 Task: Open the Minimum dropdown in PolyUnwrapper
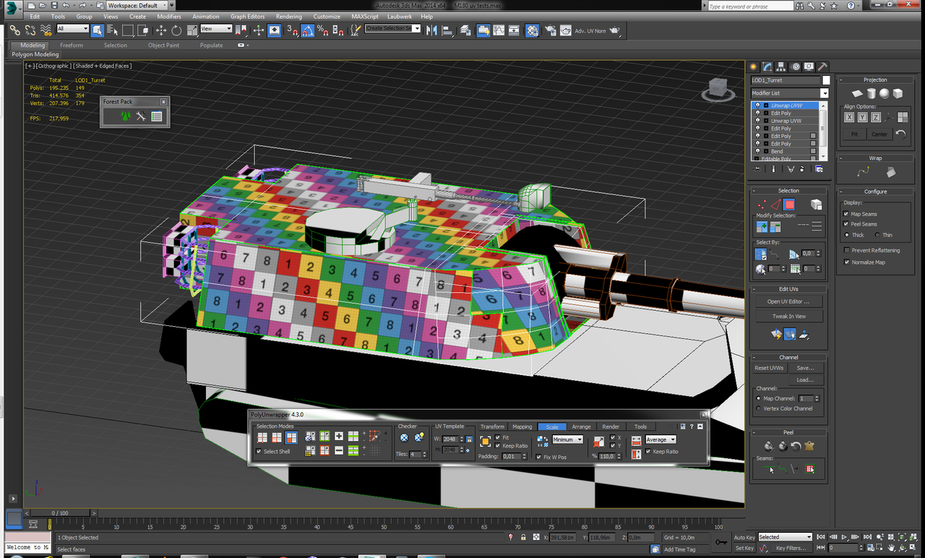click(x=567, y=439)
